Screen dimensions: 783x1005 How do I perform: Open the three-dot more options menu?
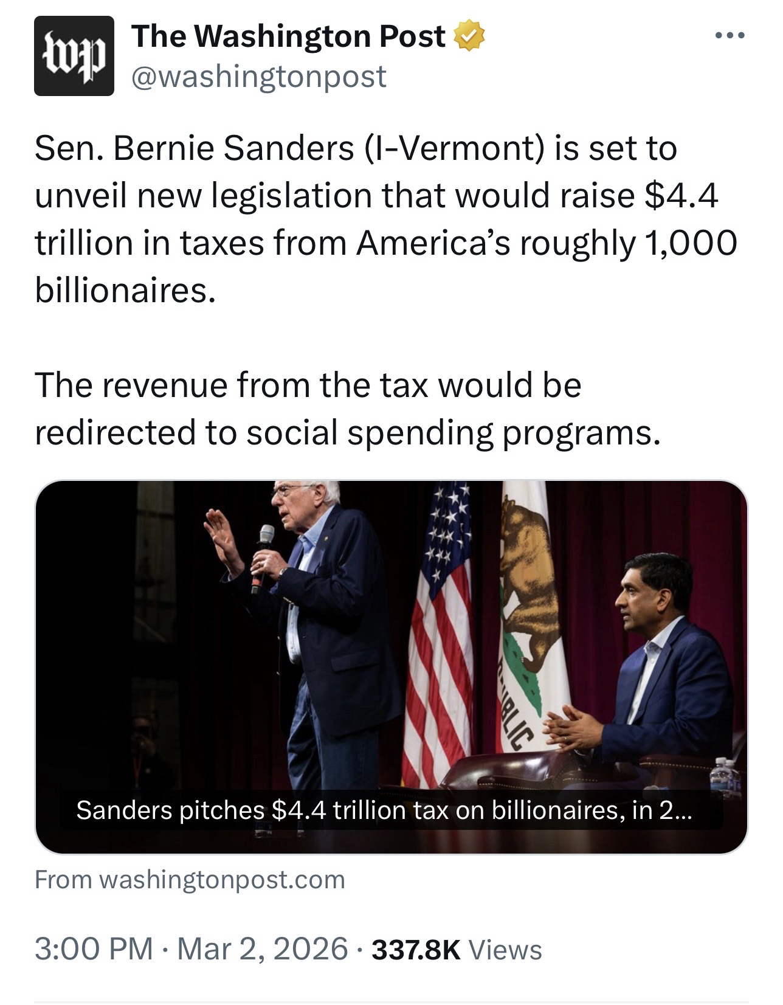730,36
